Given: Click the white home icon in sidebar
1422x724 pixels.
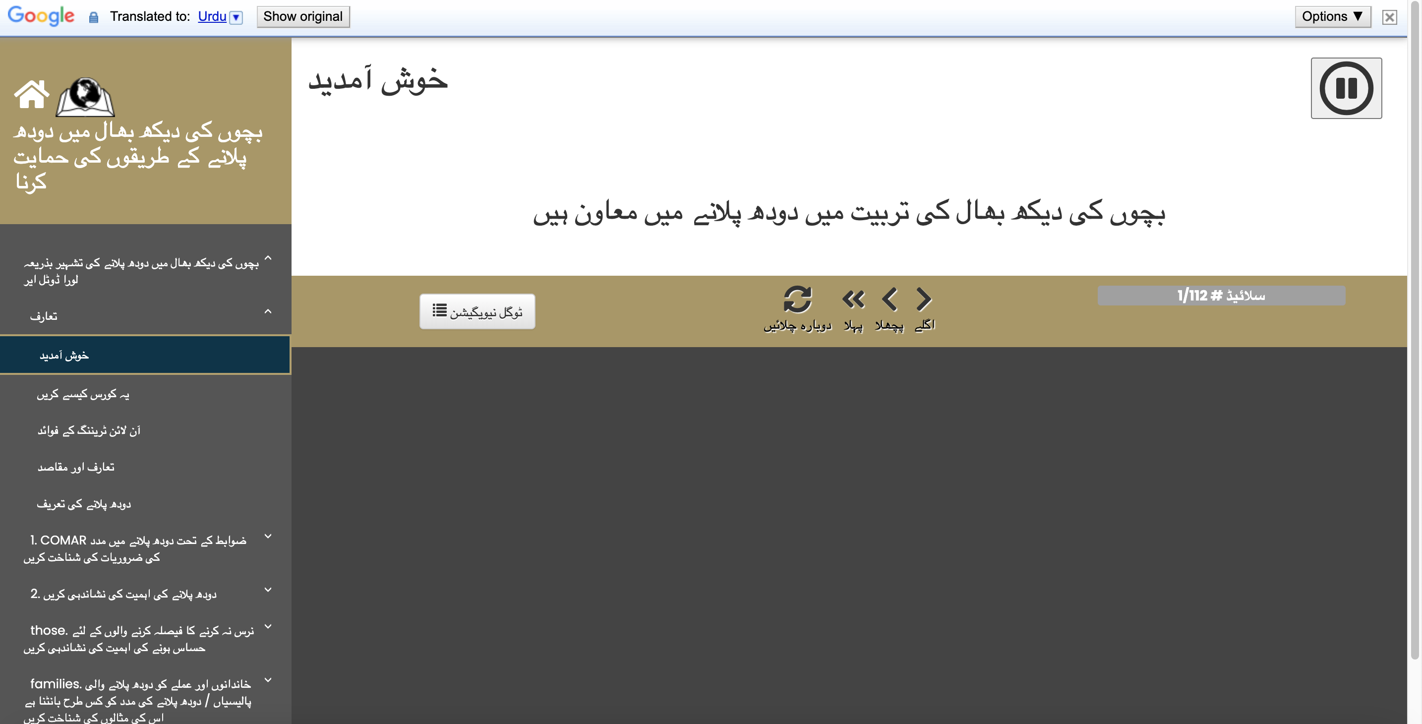Looking at the screenshot, I should [x=31, y=94].
